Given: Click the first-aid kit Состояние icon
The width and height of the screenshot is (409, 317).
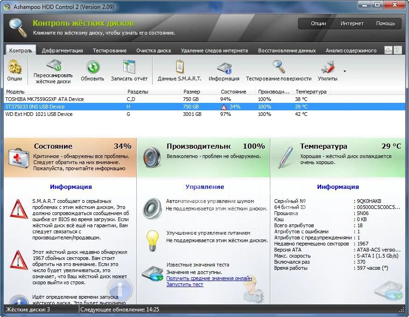Looking at the screenshot, I should (x=19, y=158).
